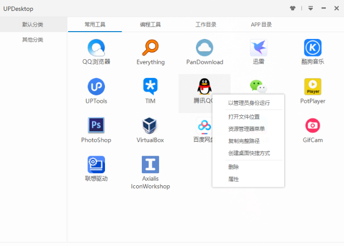Click the GifCam label text
Image resolution: width=344 pixels, height=246 pixels.
[313, 140]
